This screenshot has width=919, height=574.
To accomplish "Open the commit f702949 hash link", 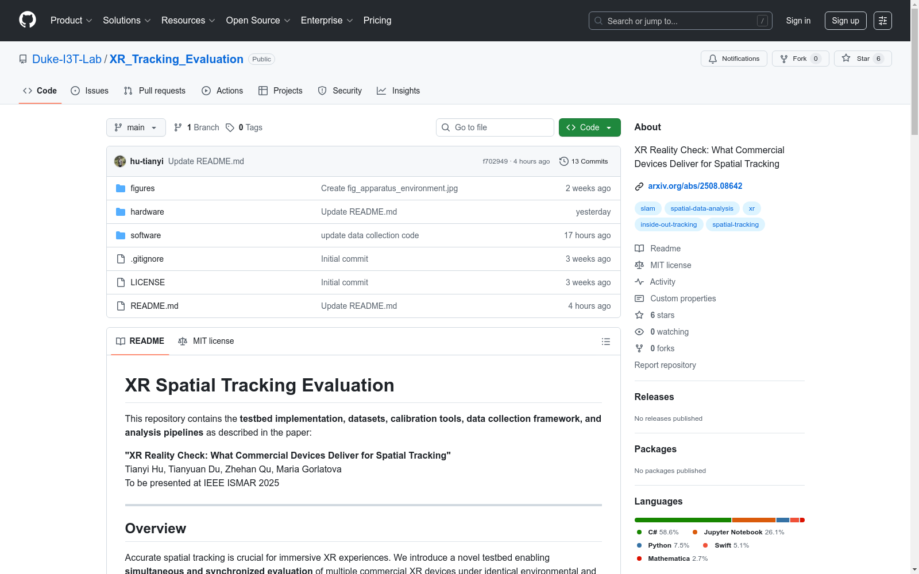I will tap(495, 161).
